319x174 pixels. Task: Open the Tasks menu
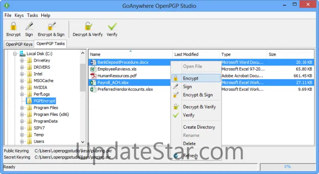click(32, 16)
